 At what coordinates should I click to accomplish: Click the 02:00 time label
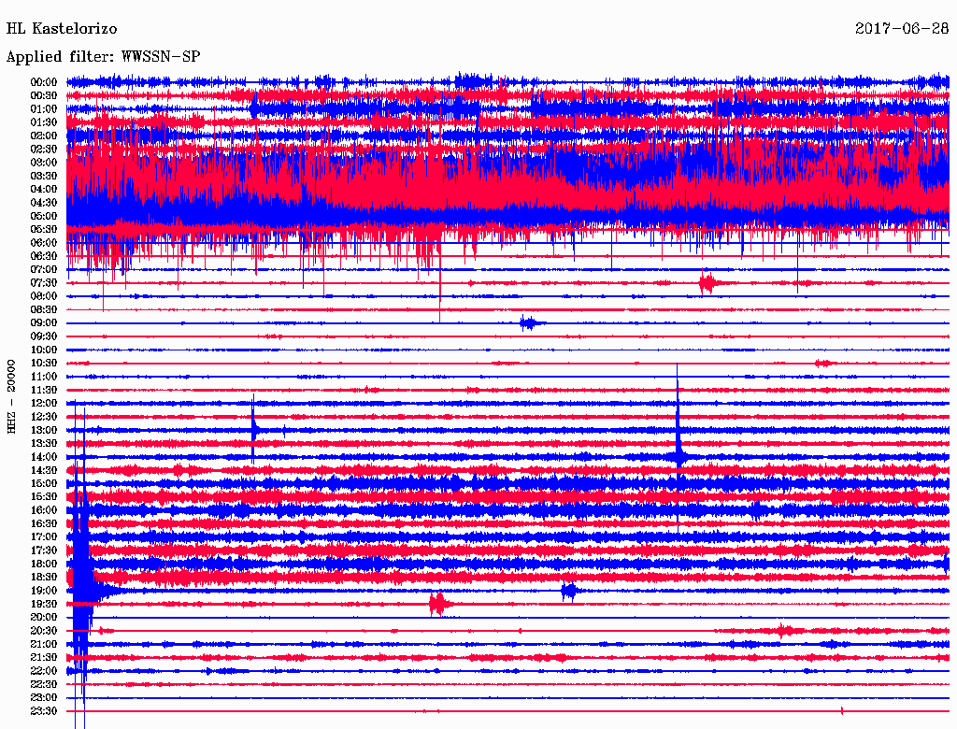pos(44,136)
